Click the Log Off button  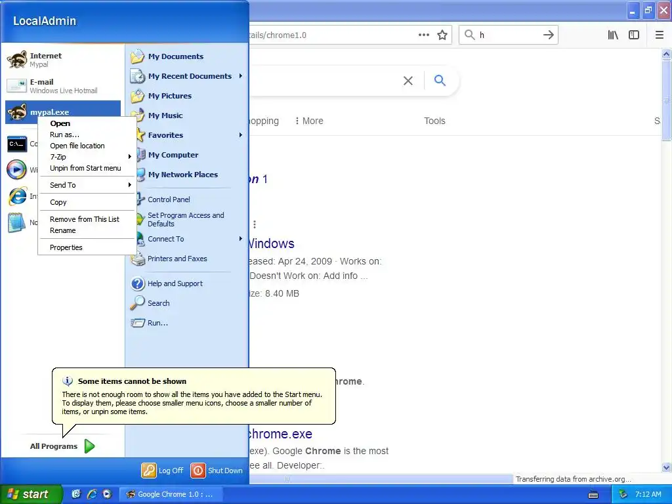pyautogui.click(x=163, y=471)
